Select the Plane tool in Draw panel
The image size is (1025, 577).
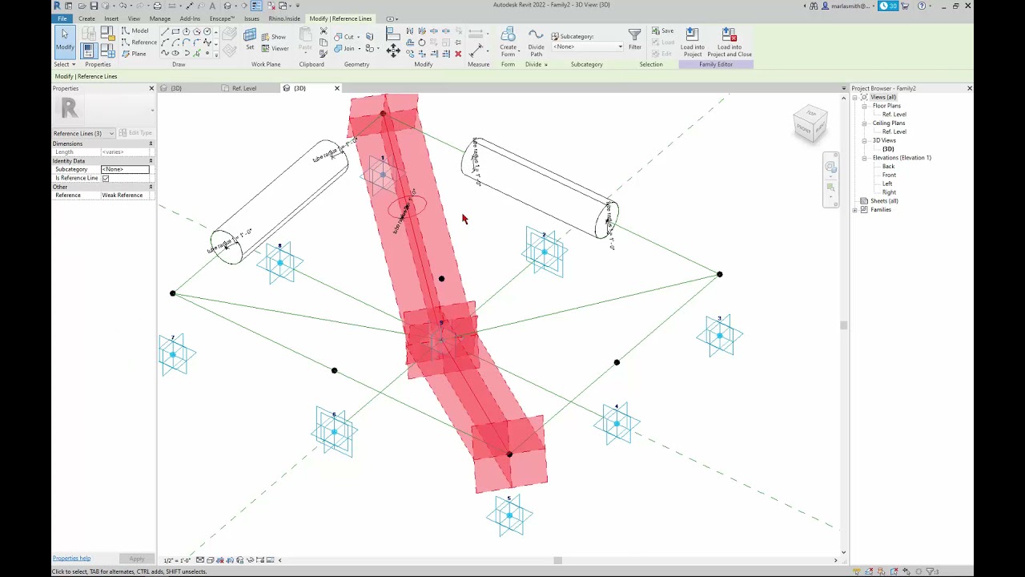click(134, 54)
